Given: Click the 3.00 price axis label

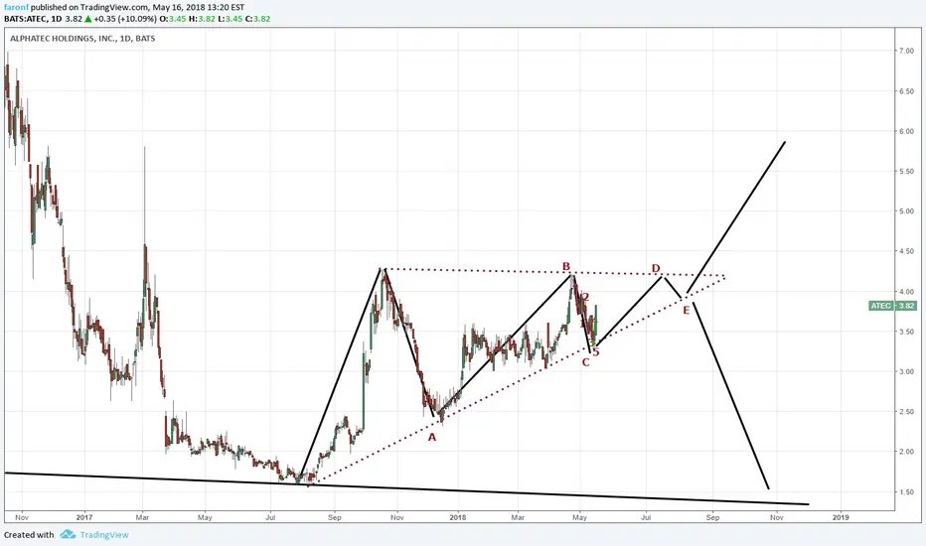Looking at the screenshot, I should pos(906,372).
